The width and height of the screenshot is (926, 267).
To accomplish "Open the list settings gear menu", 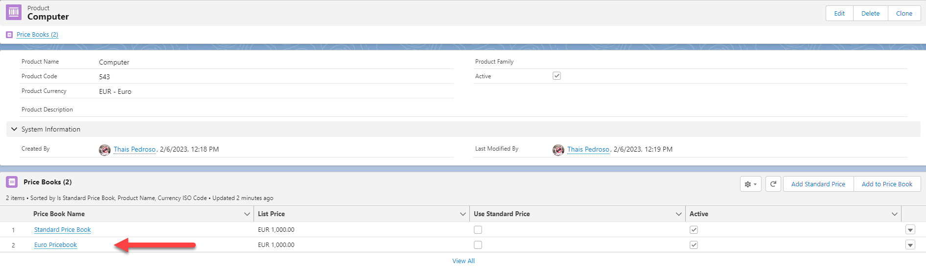I will (751, 184).
